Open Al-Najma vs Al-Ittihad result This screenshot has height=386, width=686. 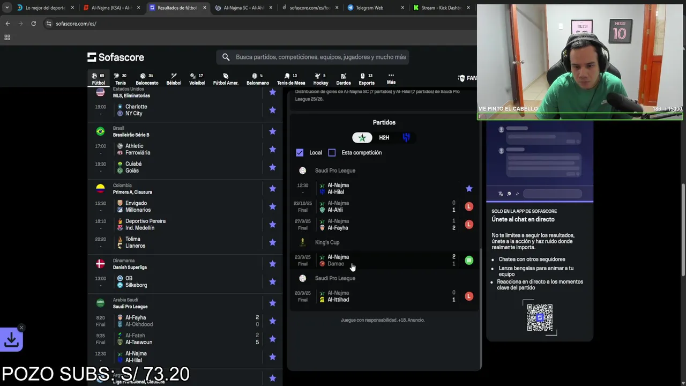384,296
